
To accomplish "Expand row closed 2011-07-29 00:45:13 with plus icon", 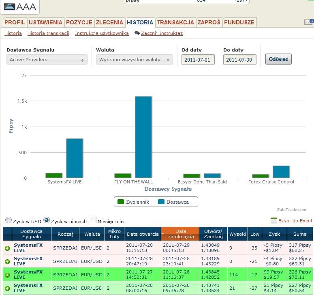I will point(7,248).
